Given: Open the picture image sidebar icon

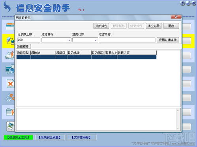Looking at the screenshot, I should tap(10, 126).
